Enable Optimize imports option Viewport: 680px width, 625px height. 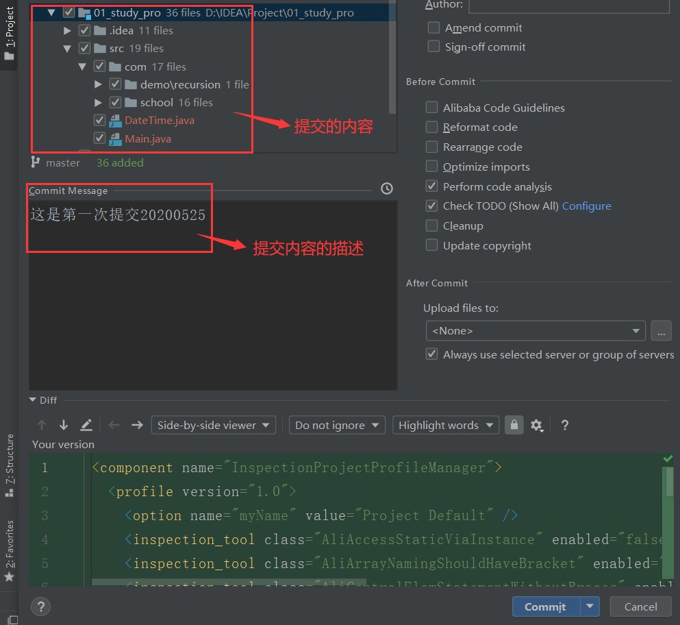tap(431, 167)
